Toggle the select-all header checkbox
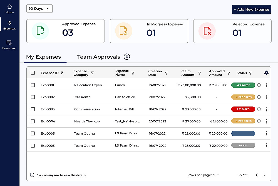Viewport: 278px width, 186px height. (x=33, y=73)
